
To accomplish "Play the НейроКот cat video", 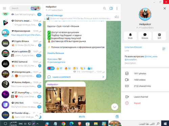I will [66, 100].
